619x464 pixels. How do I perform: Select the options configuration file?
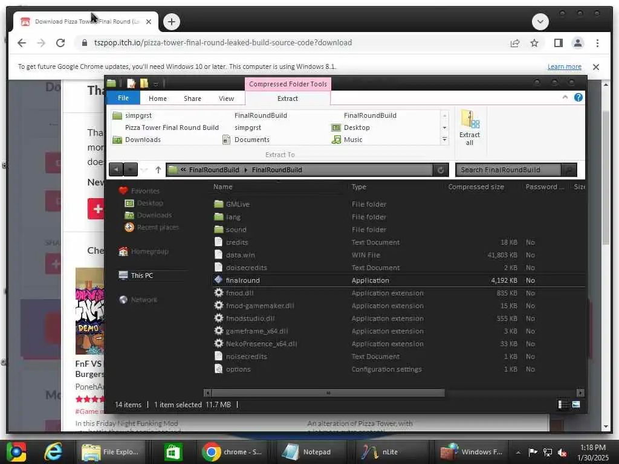pos(238,369)
